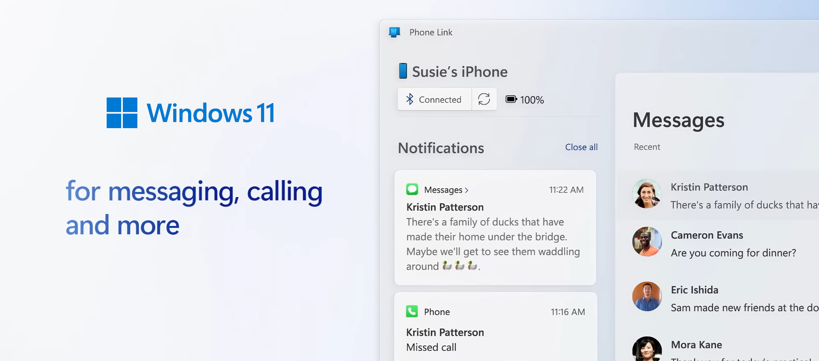The height and width of the screenshot is (361, 819).
Task: Click the Recent label under Messages
Action: pyautogui.click(x=647, y=147)
